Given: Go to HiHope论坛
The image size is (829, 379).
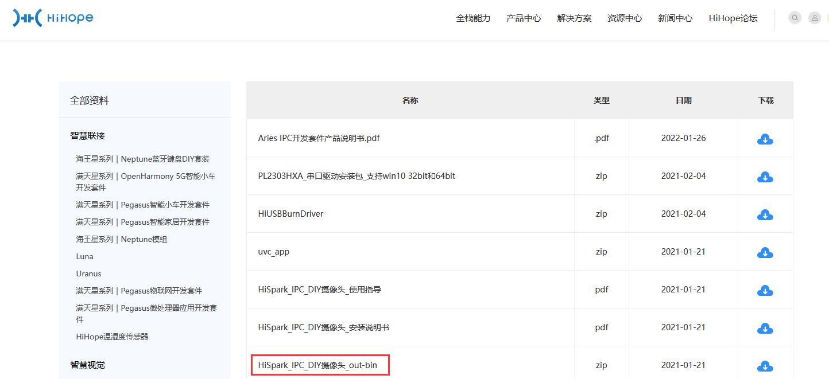Looking at the screenshot, I should (x=733, y=18).
